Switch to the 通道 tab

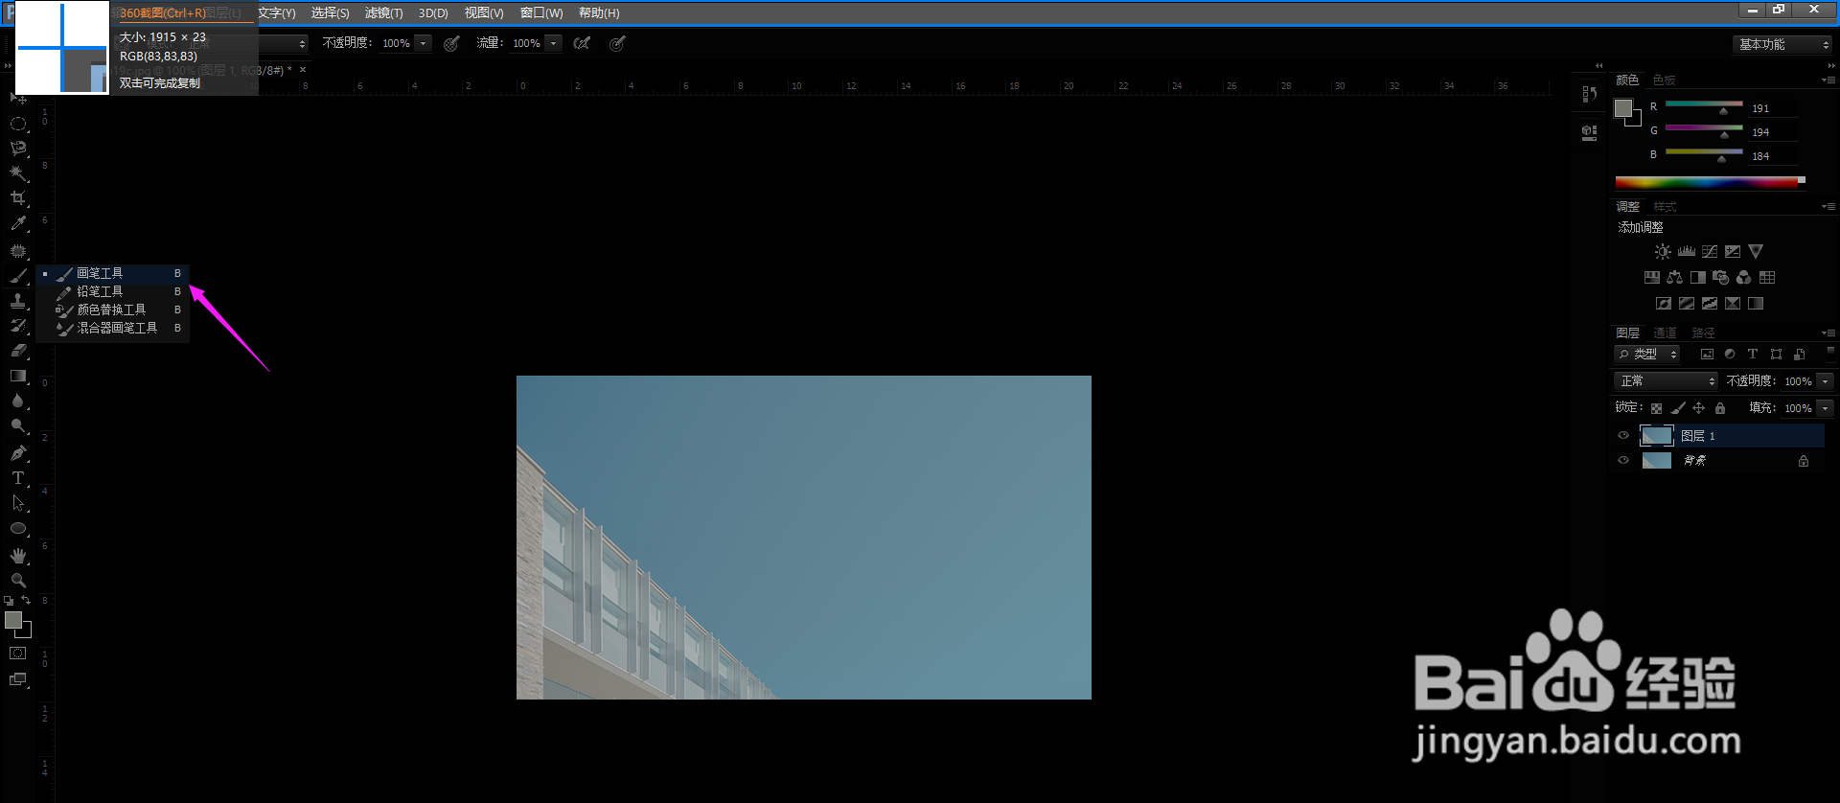click(1665, 333)
